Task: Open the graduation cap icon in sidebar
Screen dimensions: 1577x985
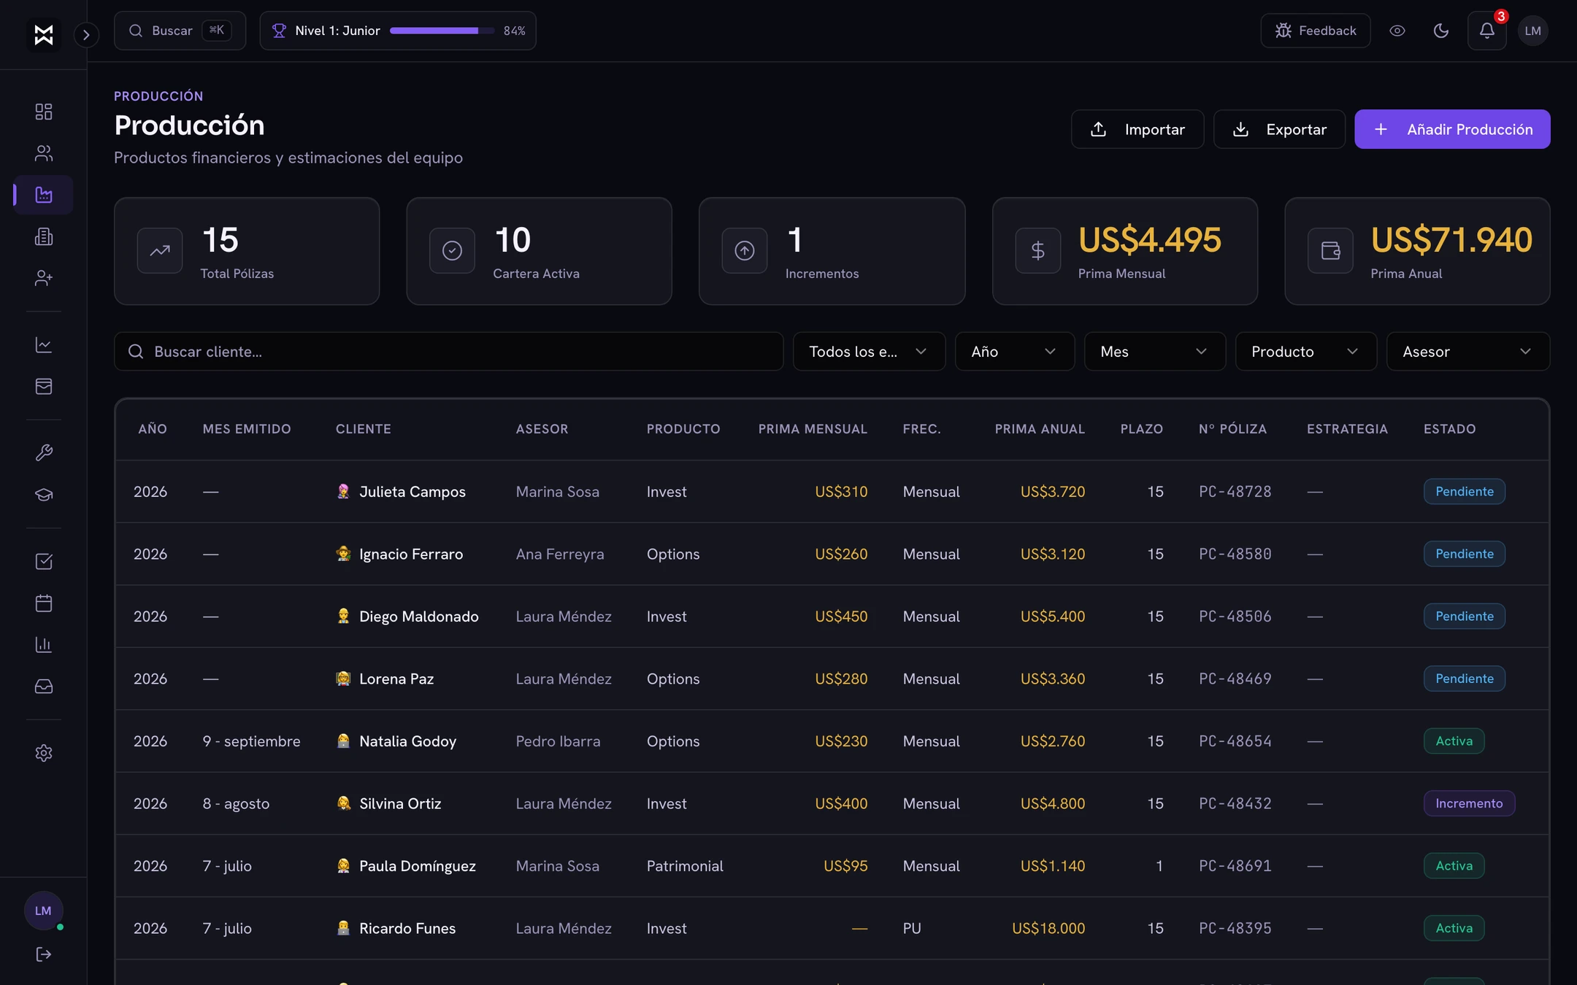Action: point(44,494)
